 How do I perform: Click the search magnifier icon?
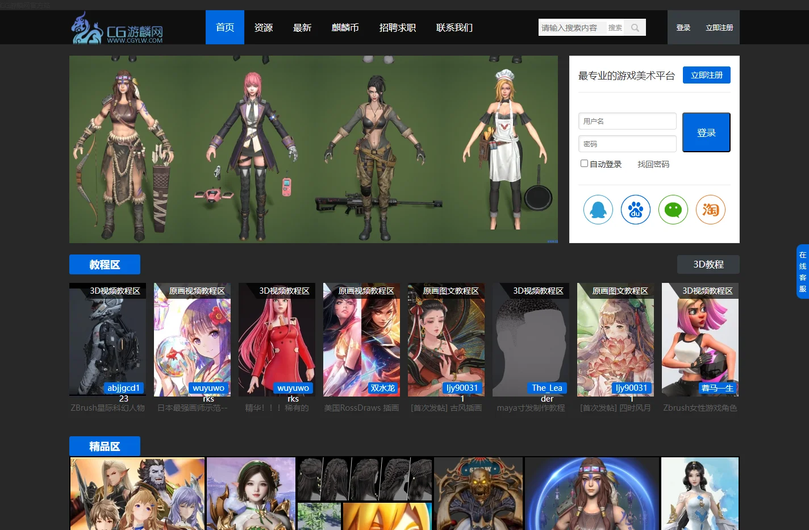(635, 27)
